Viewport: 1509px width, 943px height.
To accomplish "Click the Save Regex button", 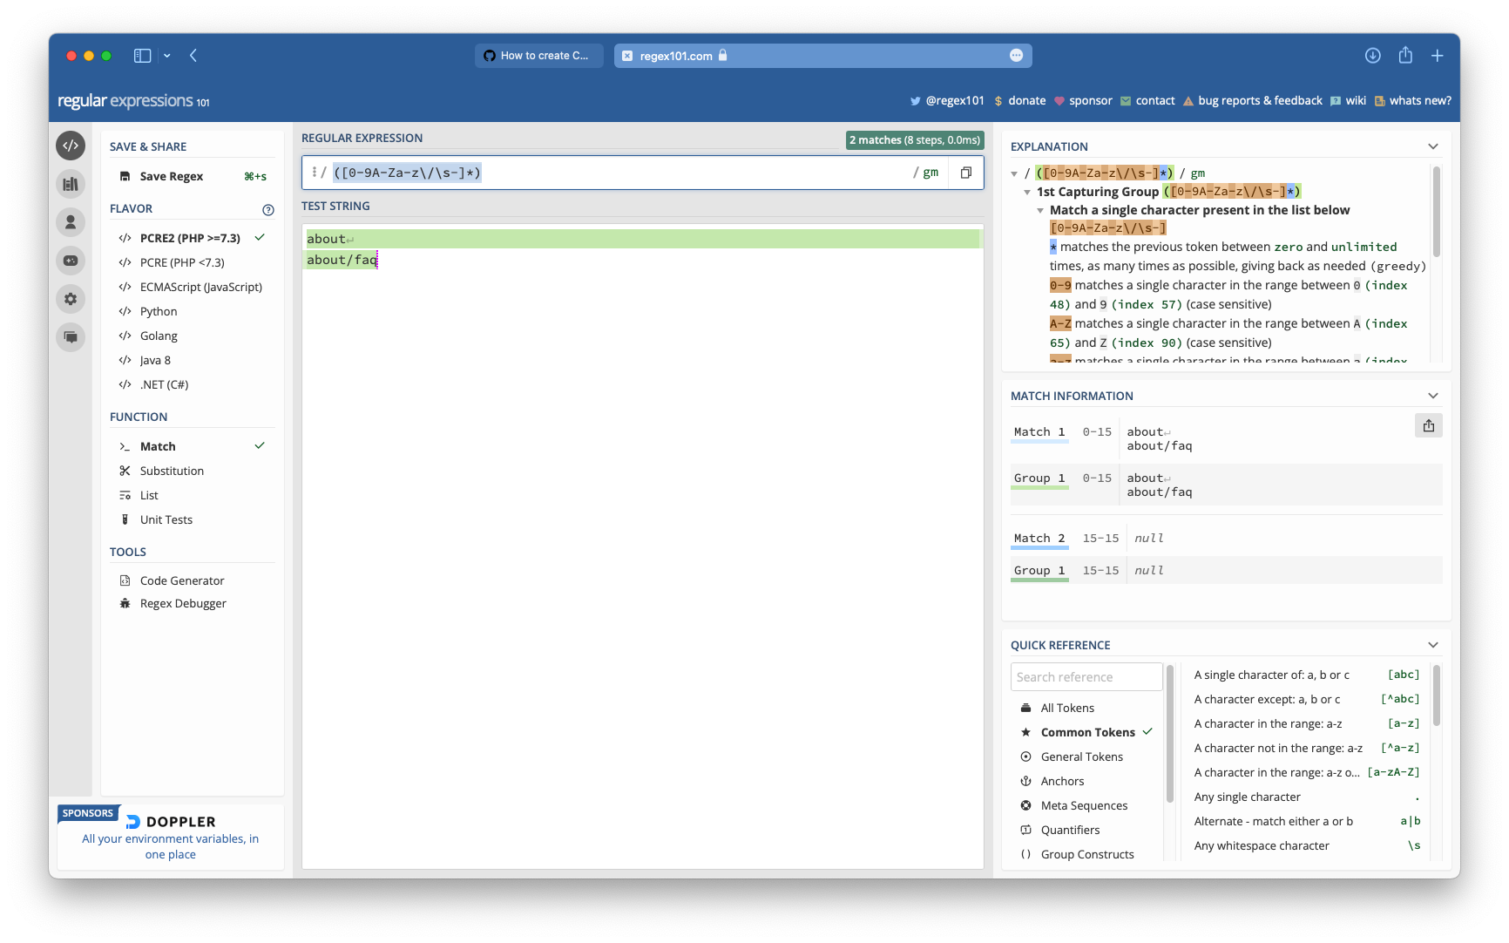I will (x=171, y=176).
